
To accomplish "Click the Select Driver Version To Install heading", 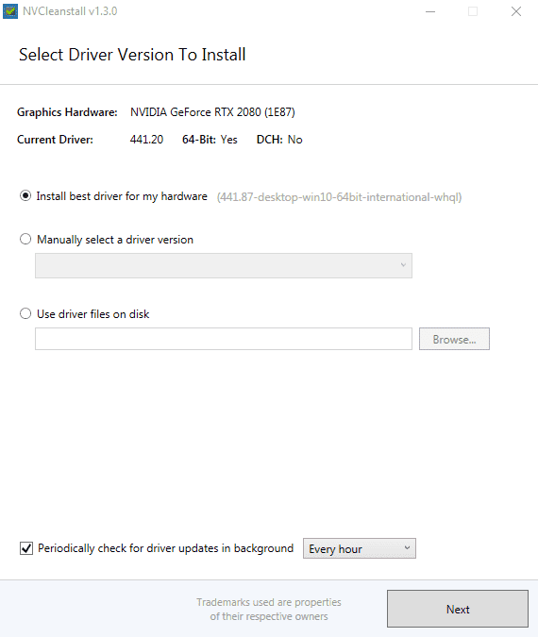I will pyautogui.click(x=132, y=55).
